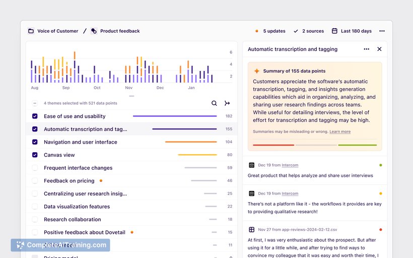The height and width of the screenshot is (258, 413).
Task: Open the Learn more link in summary
Action: coord(340,132)
